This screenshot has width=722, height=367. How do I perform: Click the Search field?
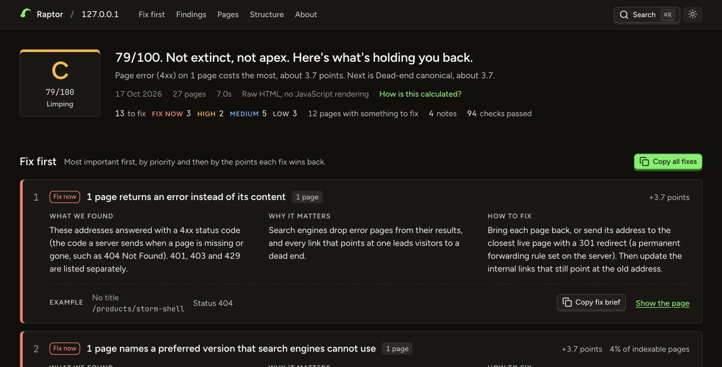pos(647,15)
